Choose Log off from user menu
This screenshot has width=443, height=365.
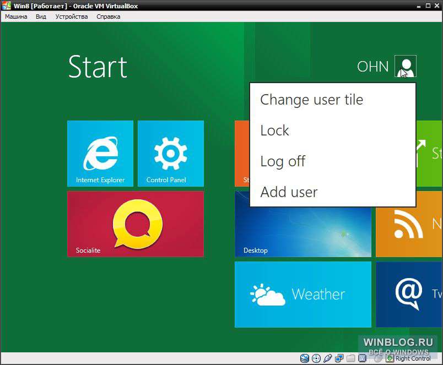[x=283, y=161]
